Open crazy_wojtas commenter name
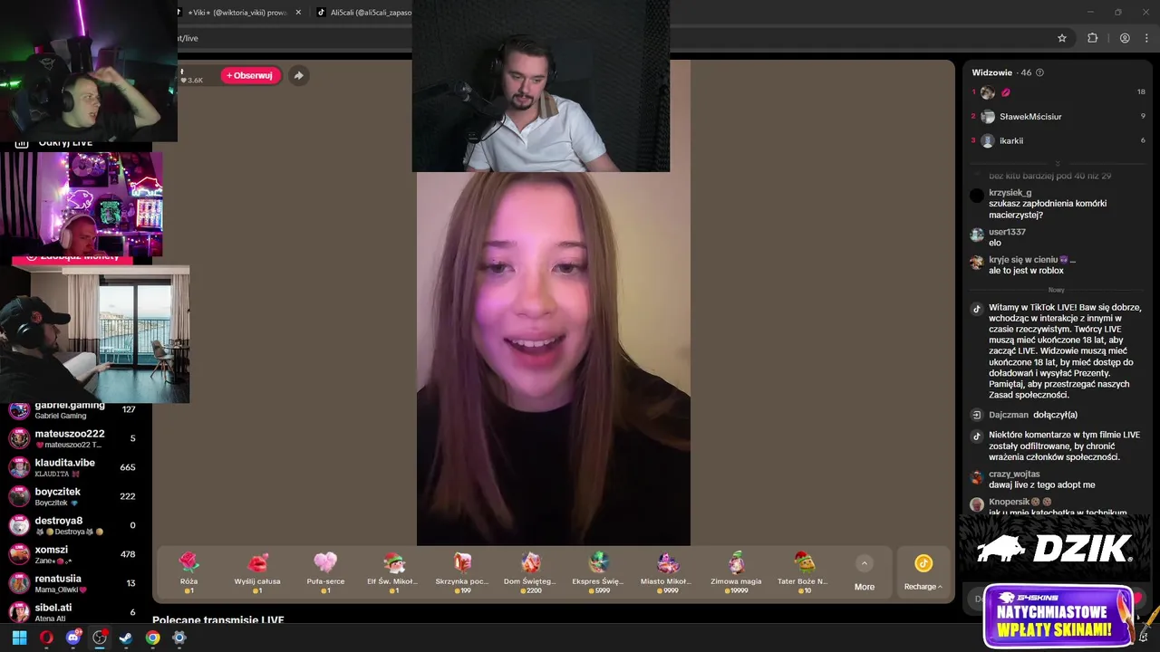Screen dimensions: 1160x652 1014,475
